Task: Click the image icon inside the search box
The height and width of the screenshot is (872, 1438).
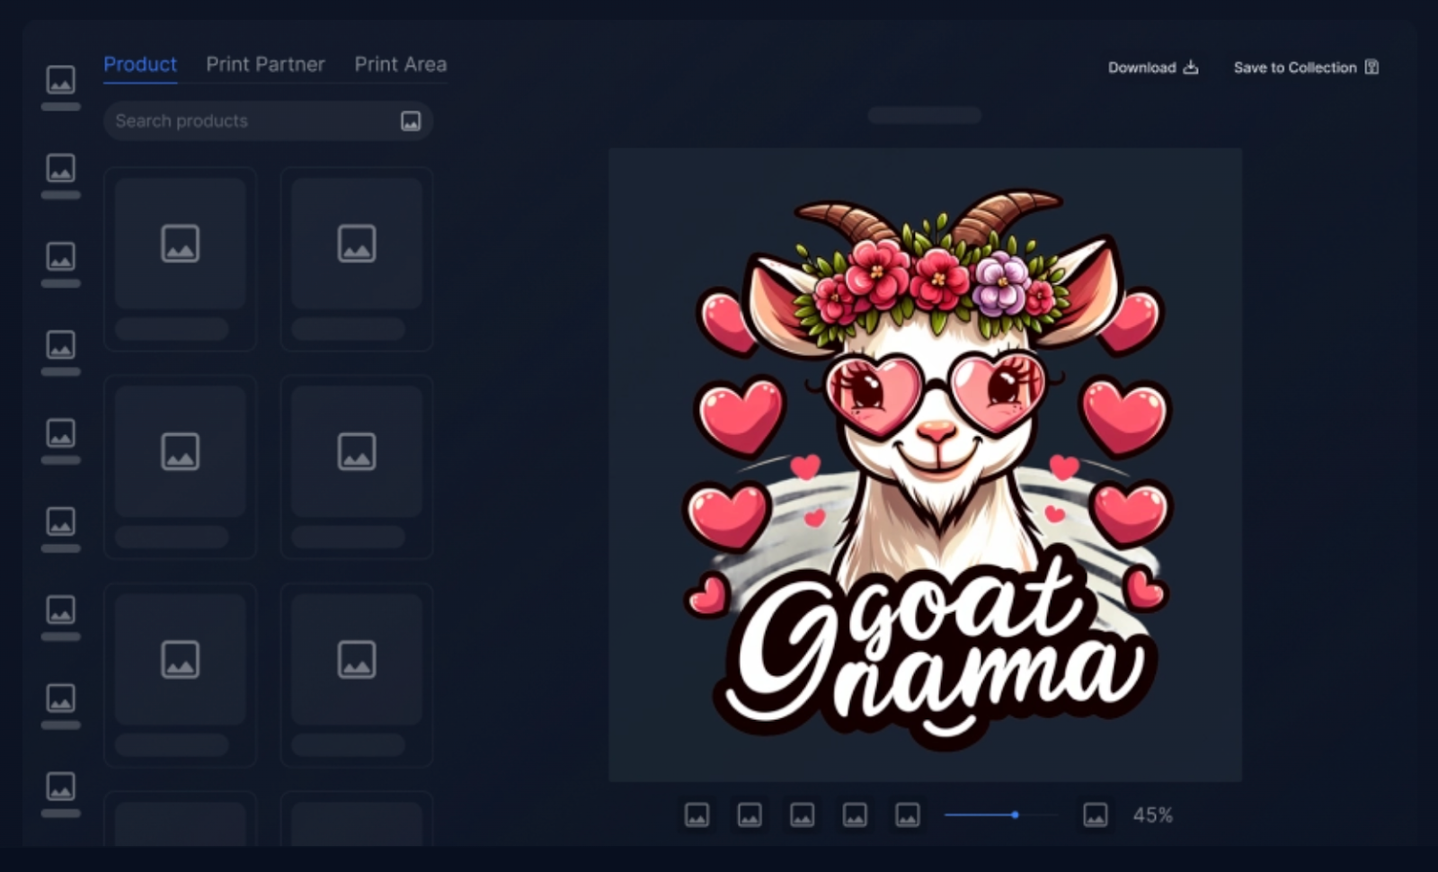Action: (411, 121)
